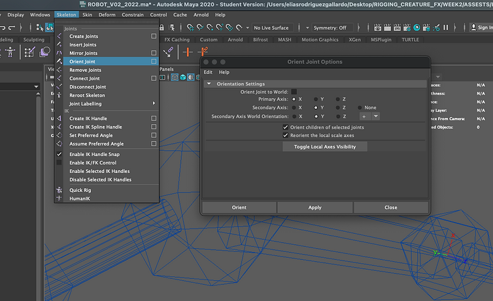This screenshot has width=493, height=301.
Task: Click the cyan shaded cube viewport icon
Action: click(183, 77)
